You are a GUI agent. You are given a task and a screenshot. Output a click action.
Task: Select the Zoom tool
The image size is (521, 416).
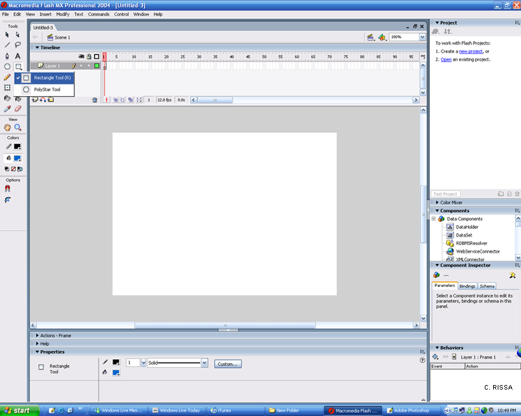point(17,127)
